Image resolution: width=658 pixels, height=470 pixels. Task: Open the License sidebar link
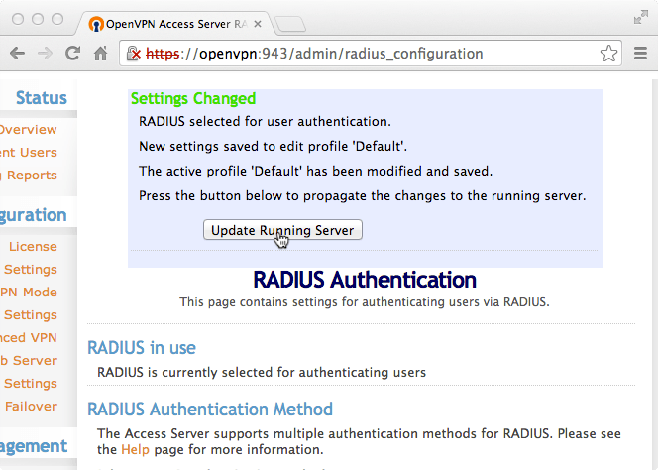click(33, 246)
